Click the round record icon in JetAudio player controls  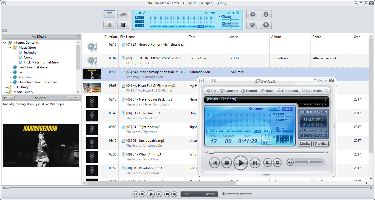277,163
